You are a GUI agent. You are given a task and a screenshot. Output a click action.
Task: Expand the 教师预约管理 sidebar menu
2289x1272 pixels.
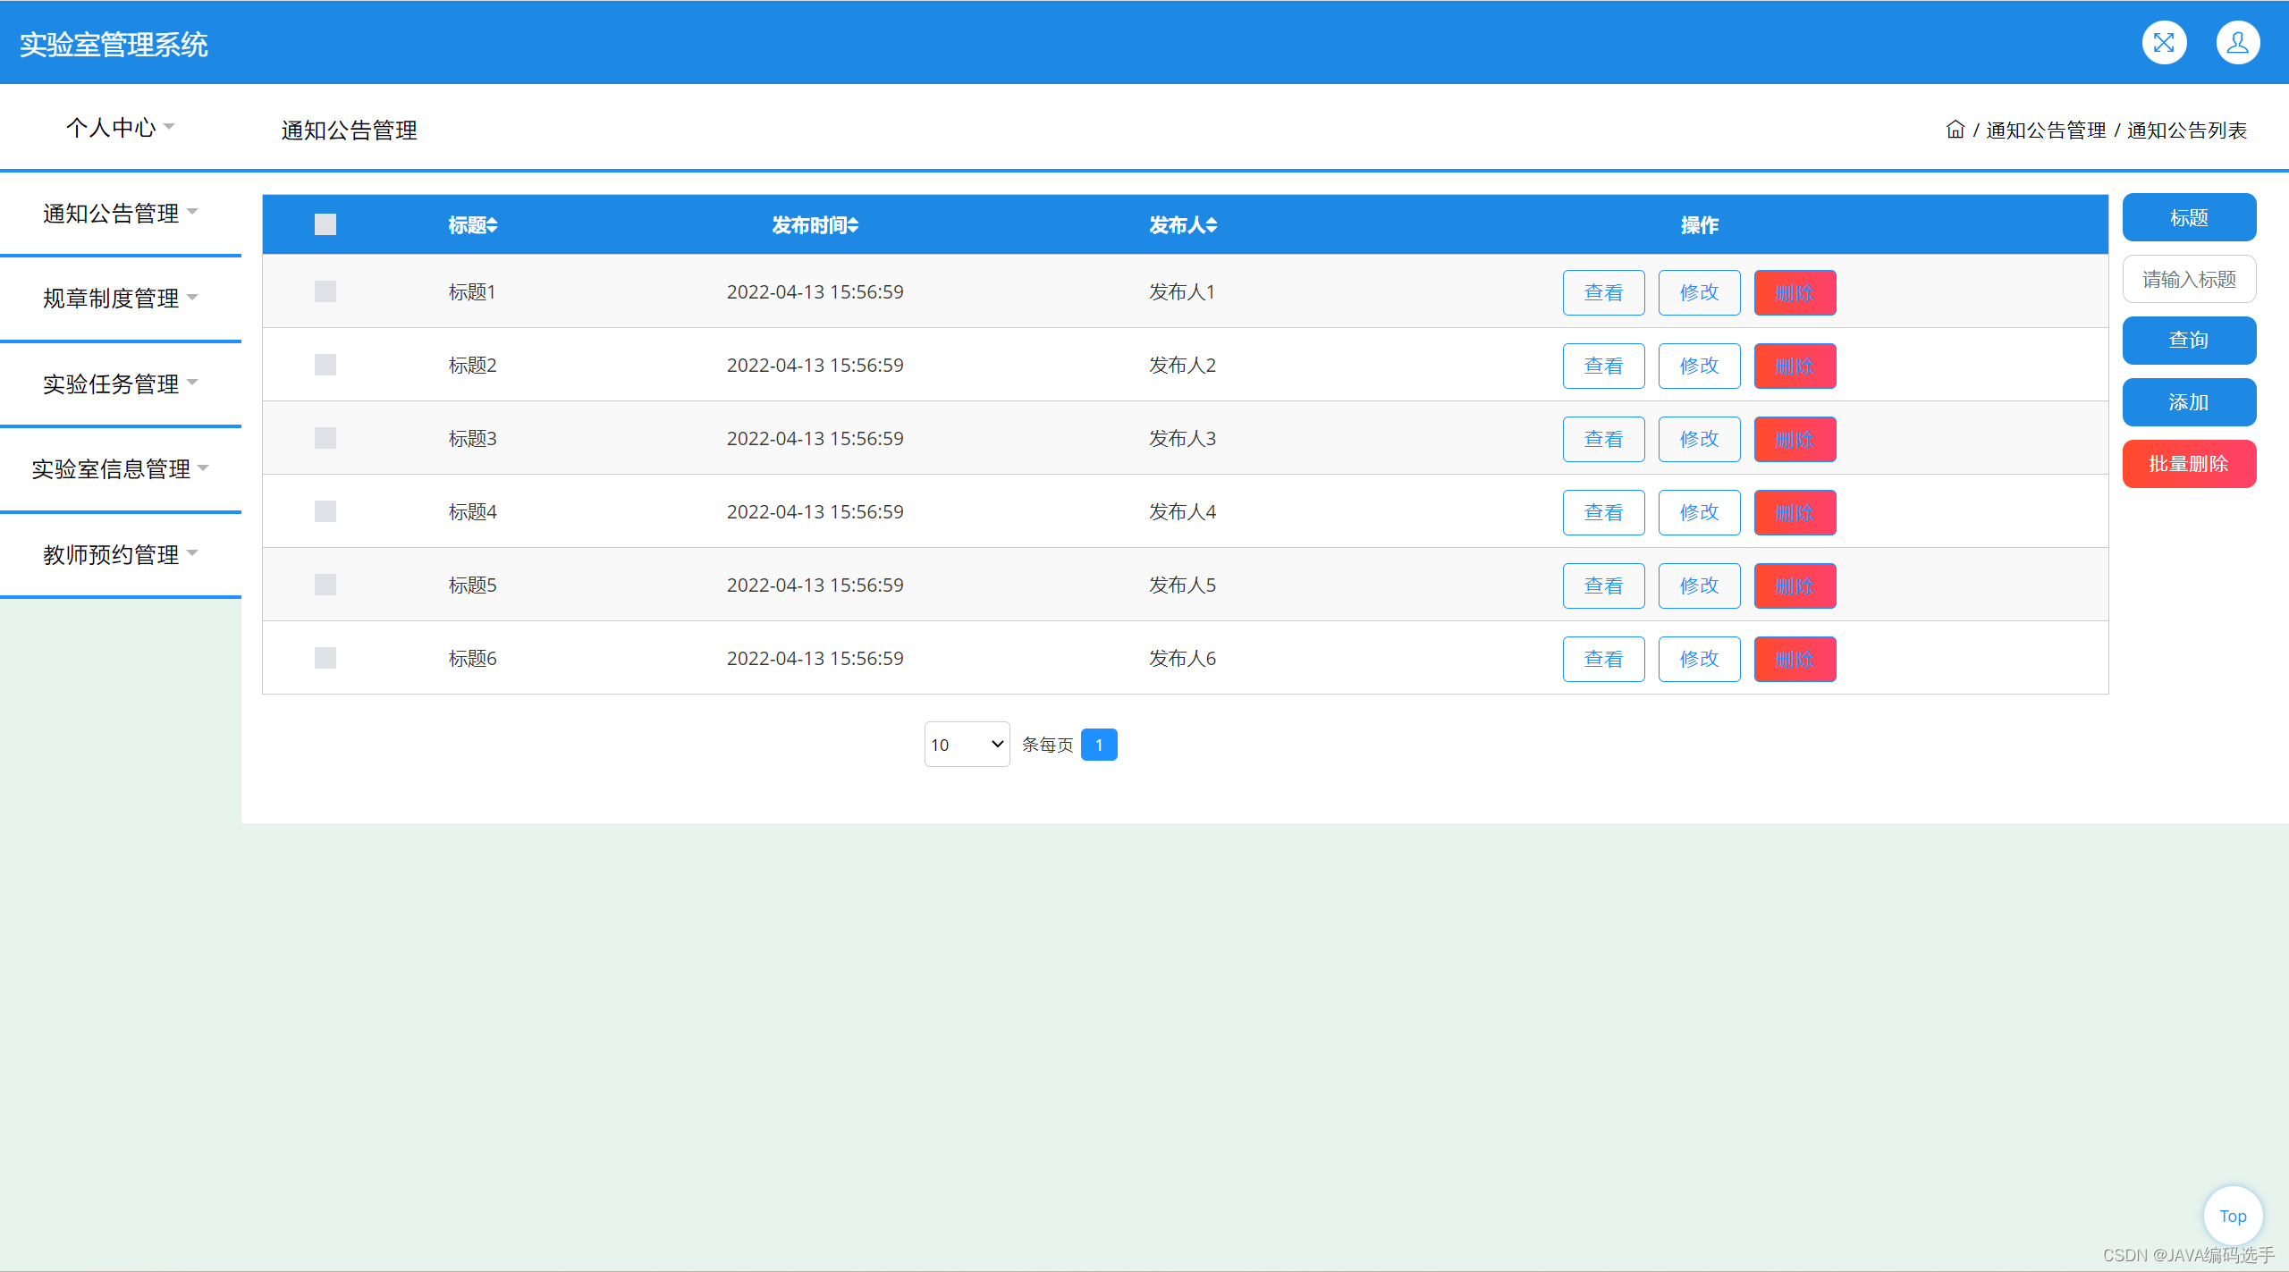click(120, 554)
